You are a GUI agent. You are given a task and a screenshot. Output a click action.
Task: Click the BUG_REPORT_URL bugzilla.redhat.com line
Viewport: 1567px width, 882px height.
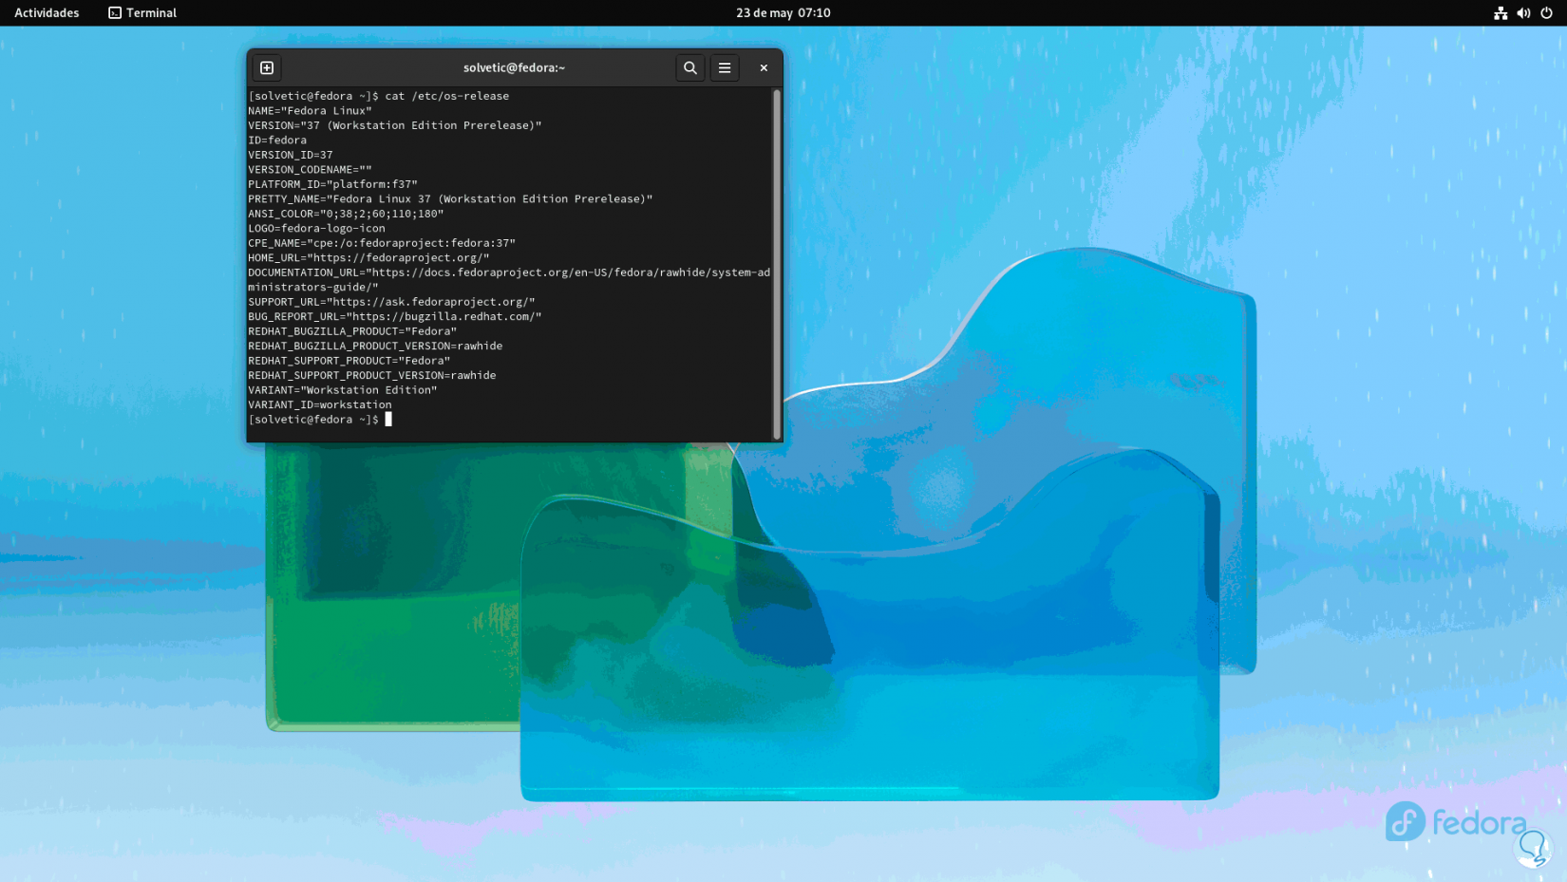[395, 316]
